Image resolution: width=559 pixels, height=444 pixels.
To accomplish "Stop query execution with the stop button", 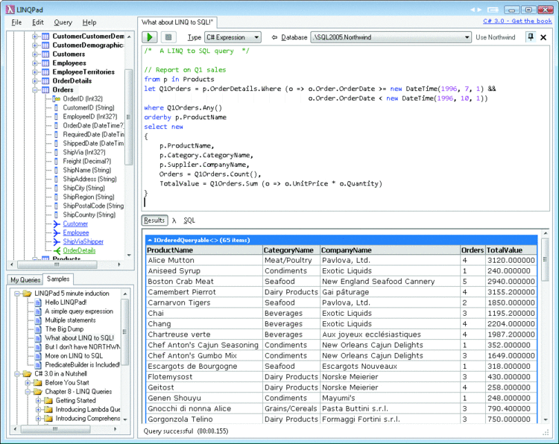I will pos(168,37).
